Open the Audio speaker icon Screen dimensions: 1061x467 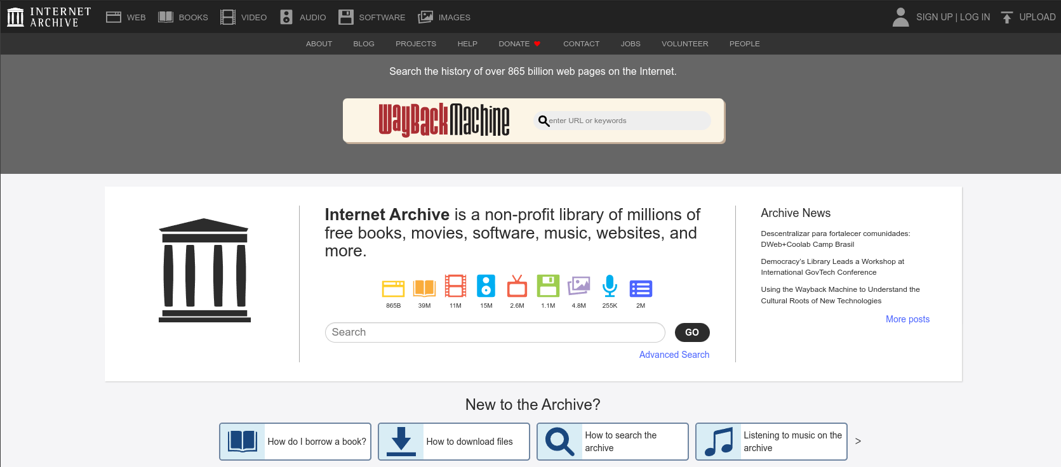point(286,17)
